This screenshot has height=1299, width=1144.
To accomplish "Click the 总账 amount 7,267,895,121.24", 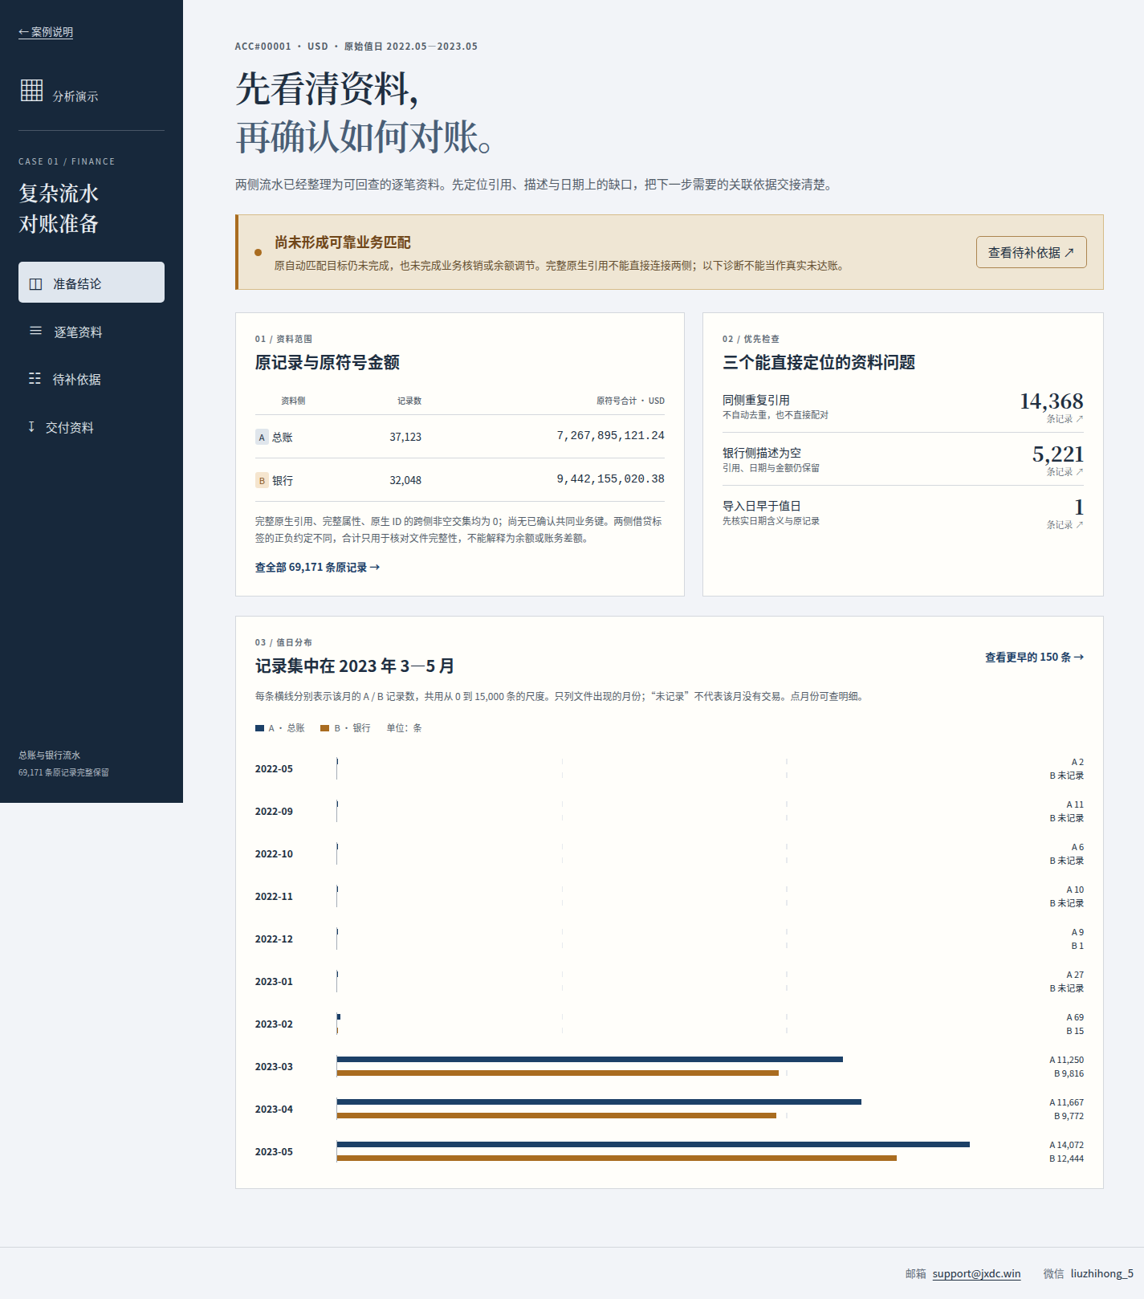I will [x=610, y=435].
